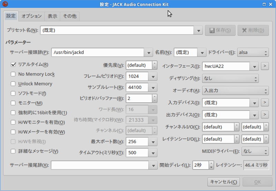Open the インターフェース hw:UA22 dropdown arrow

254,66
